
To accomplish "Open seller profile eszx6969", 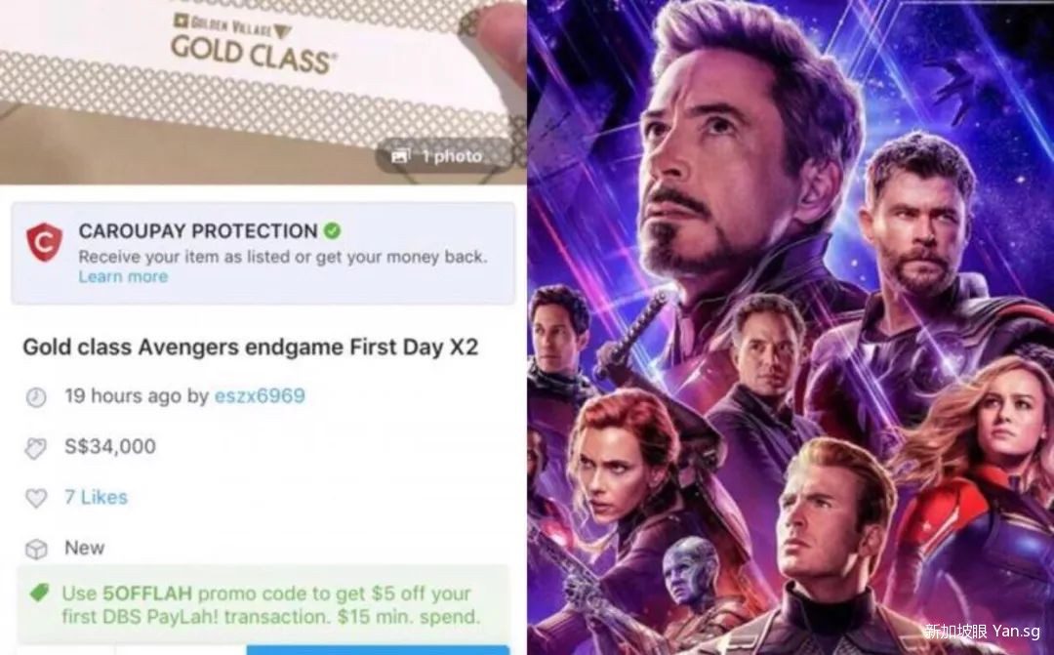I will pyautogui.click(x=260, y=395).
